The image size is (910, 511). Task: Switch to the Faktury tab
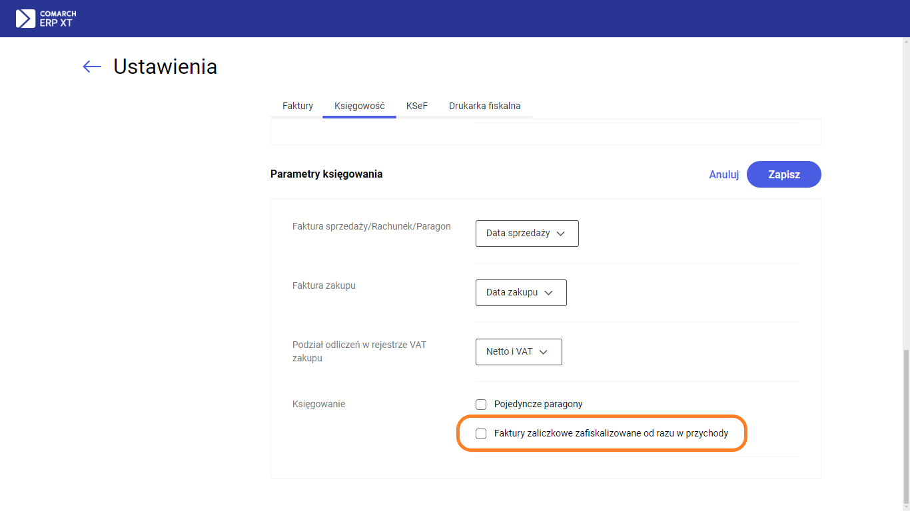click(298, 106)
